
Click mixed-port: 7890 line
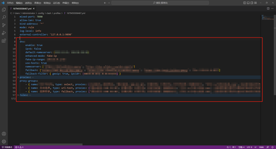(31, 17)
